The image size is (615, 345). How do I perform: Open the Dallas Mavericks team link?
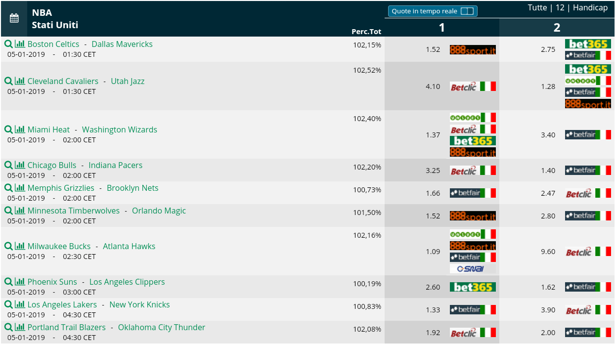pyautogui.click(x=122, y=44)
